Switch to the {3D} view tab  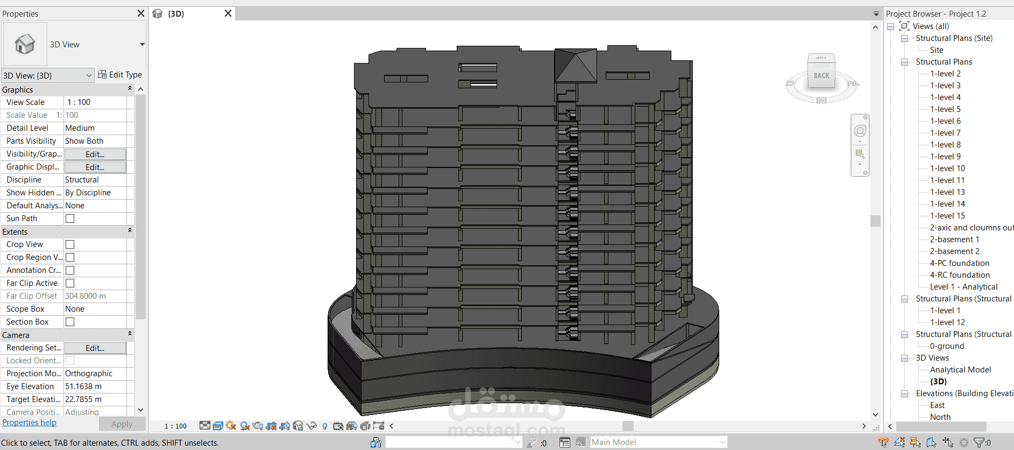click(176, 13)
